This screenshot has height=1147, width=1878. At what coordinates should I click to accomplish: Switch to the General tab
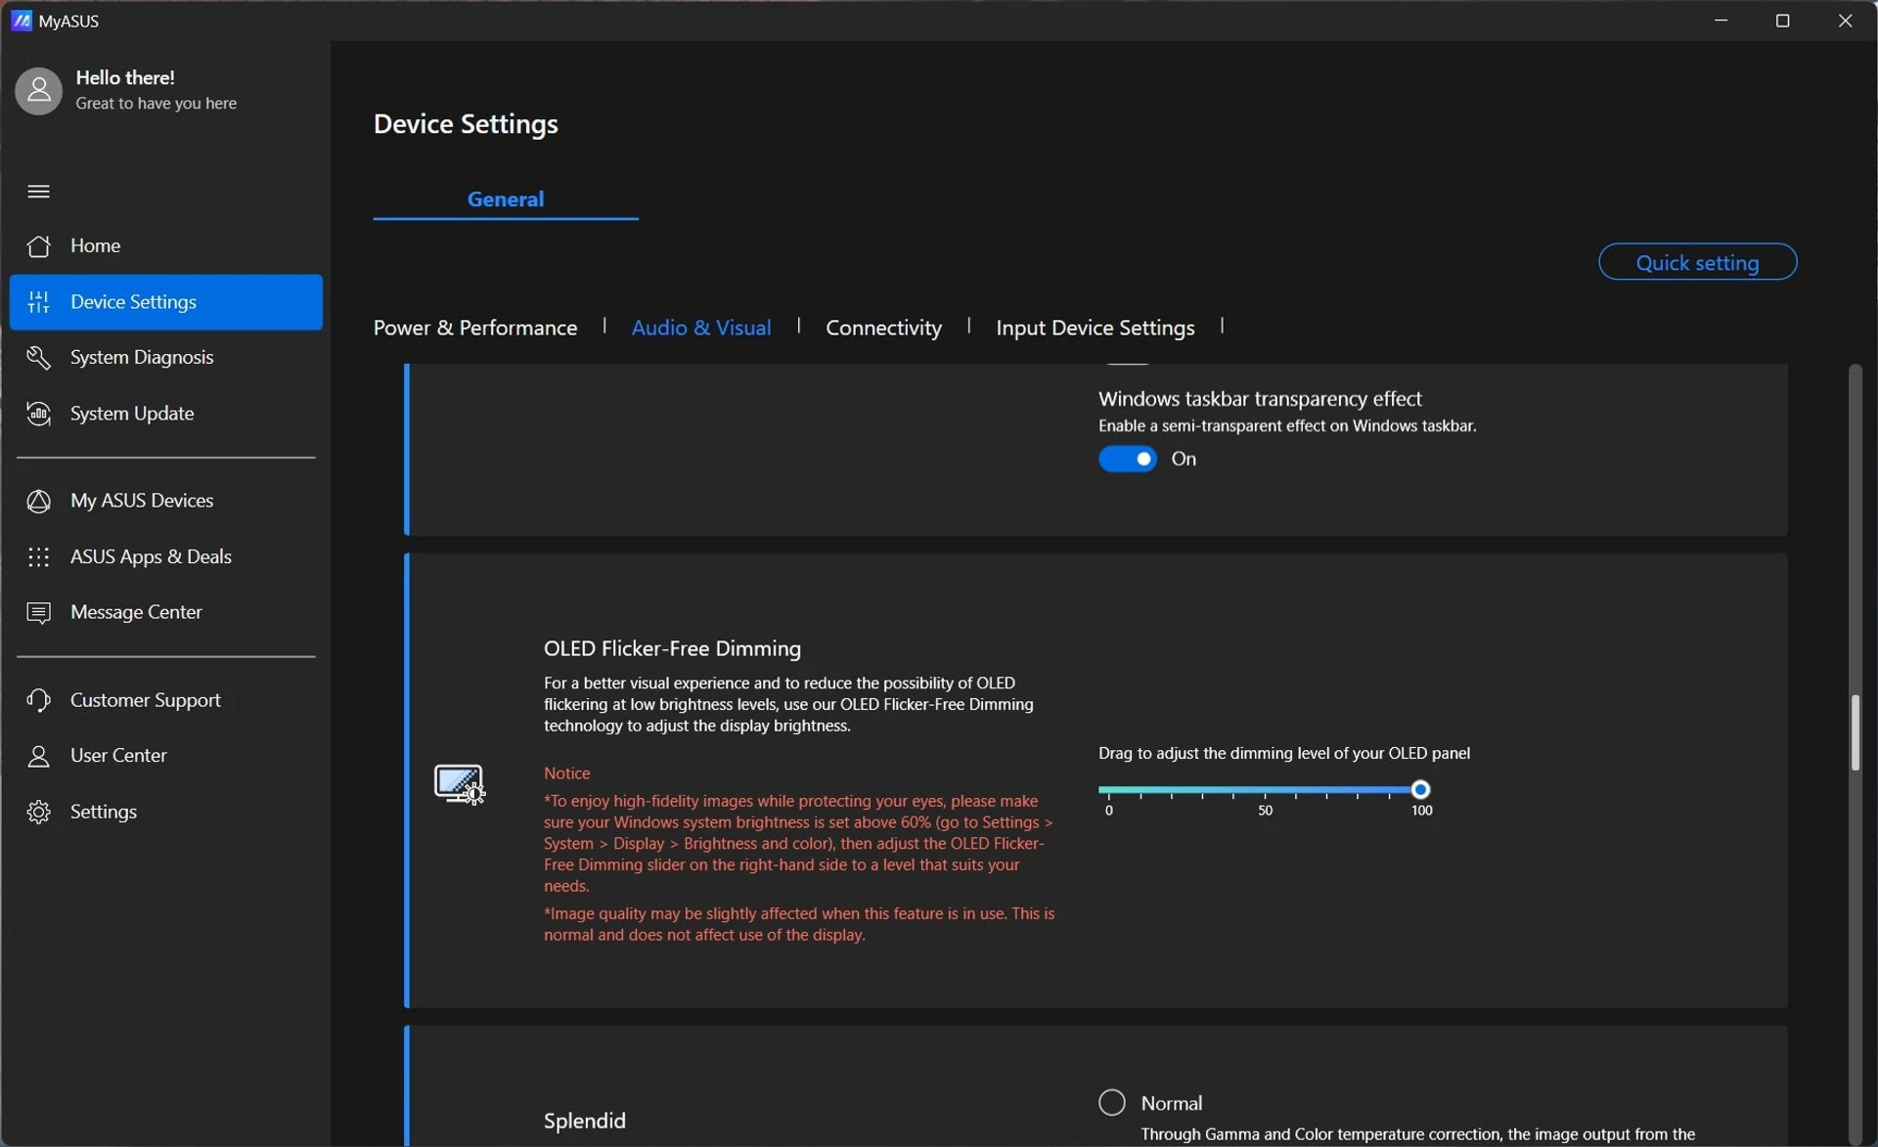click(506, 199)
